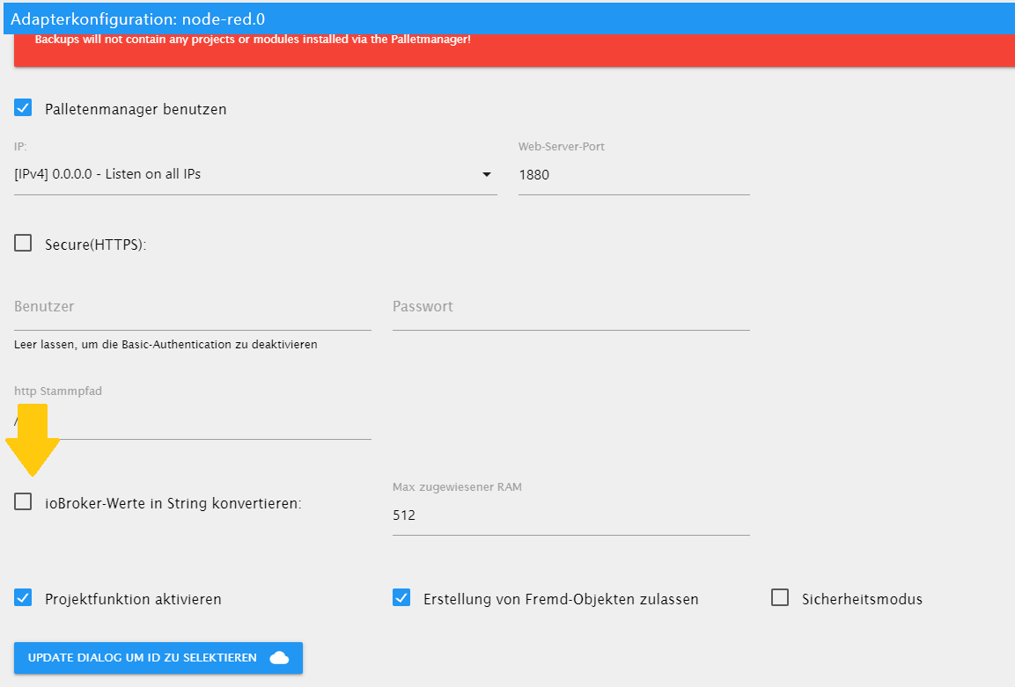Focus the Passwort input field
1015x687 pixels.
570,307
